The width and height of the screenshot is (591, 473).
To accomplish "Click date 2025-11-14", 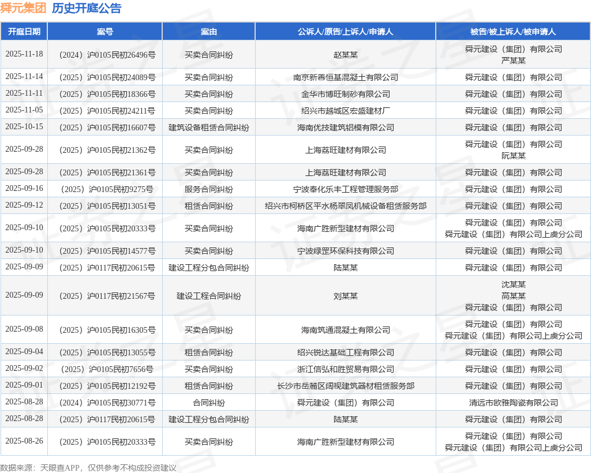I will (24, 77).
